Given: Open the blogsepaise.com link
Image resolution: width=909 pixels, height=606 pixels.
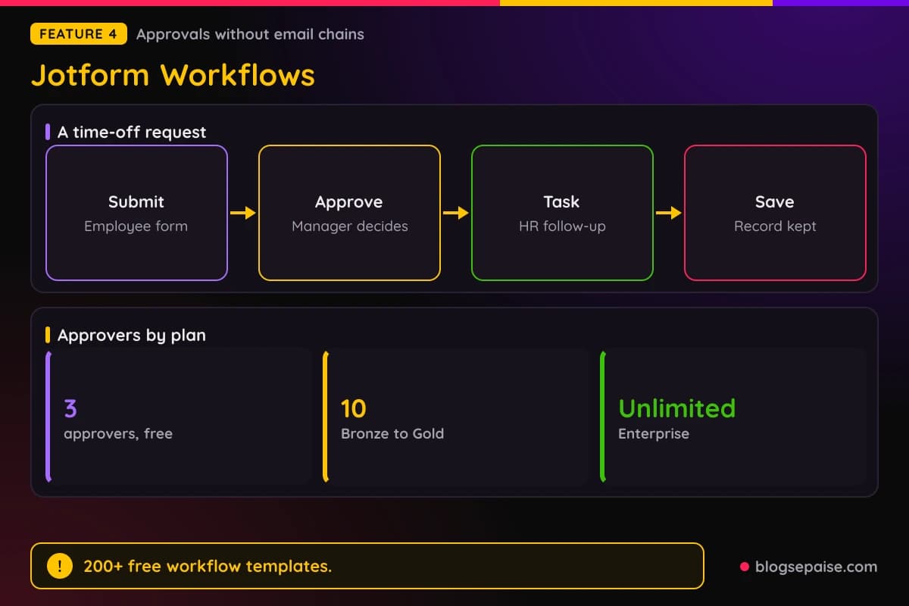Looking at the screenshot, I should (816, 566).
